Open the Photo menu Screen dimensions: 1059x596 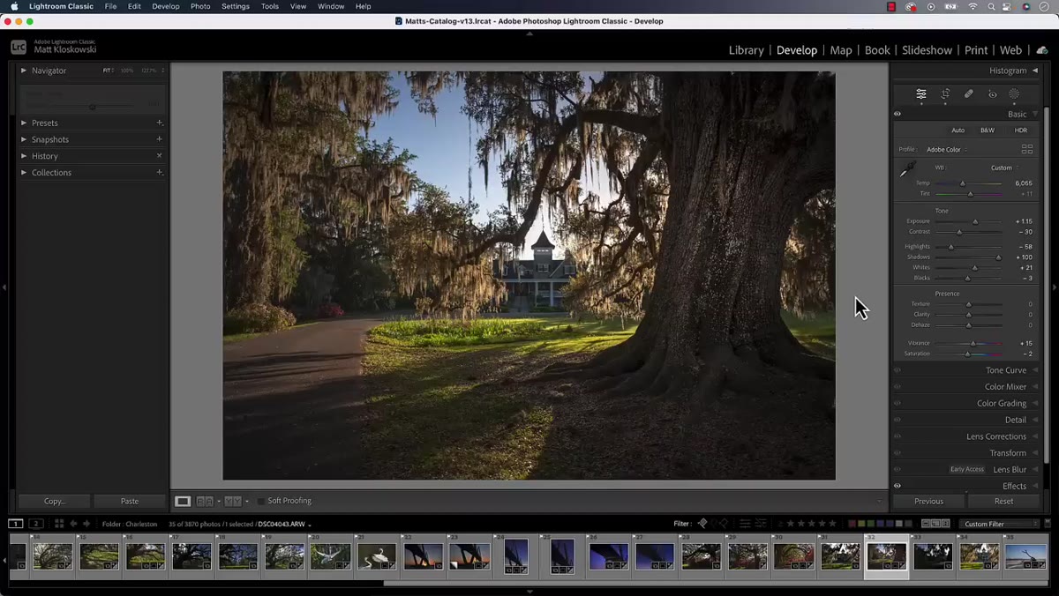click(200, 6)
